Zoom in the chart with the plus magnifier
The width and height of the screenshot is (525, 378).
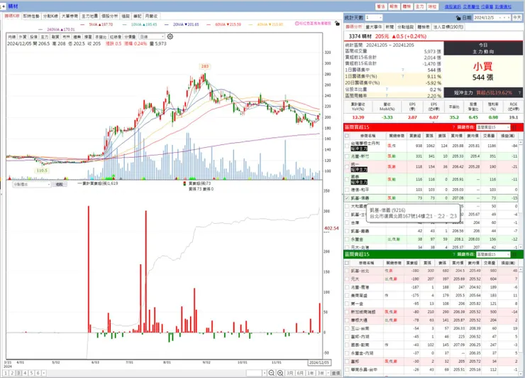280,373
